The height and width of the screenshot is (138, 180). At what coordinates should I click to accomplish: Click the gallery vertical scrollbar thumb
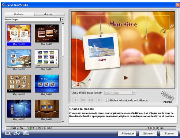pos(63,41)
